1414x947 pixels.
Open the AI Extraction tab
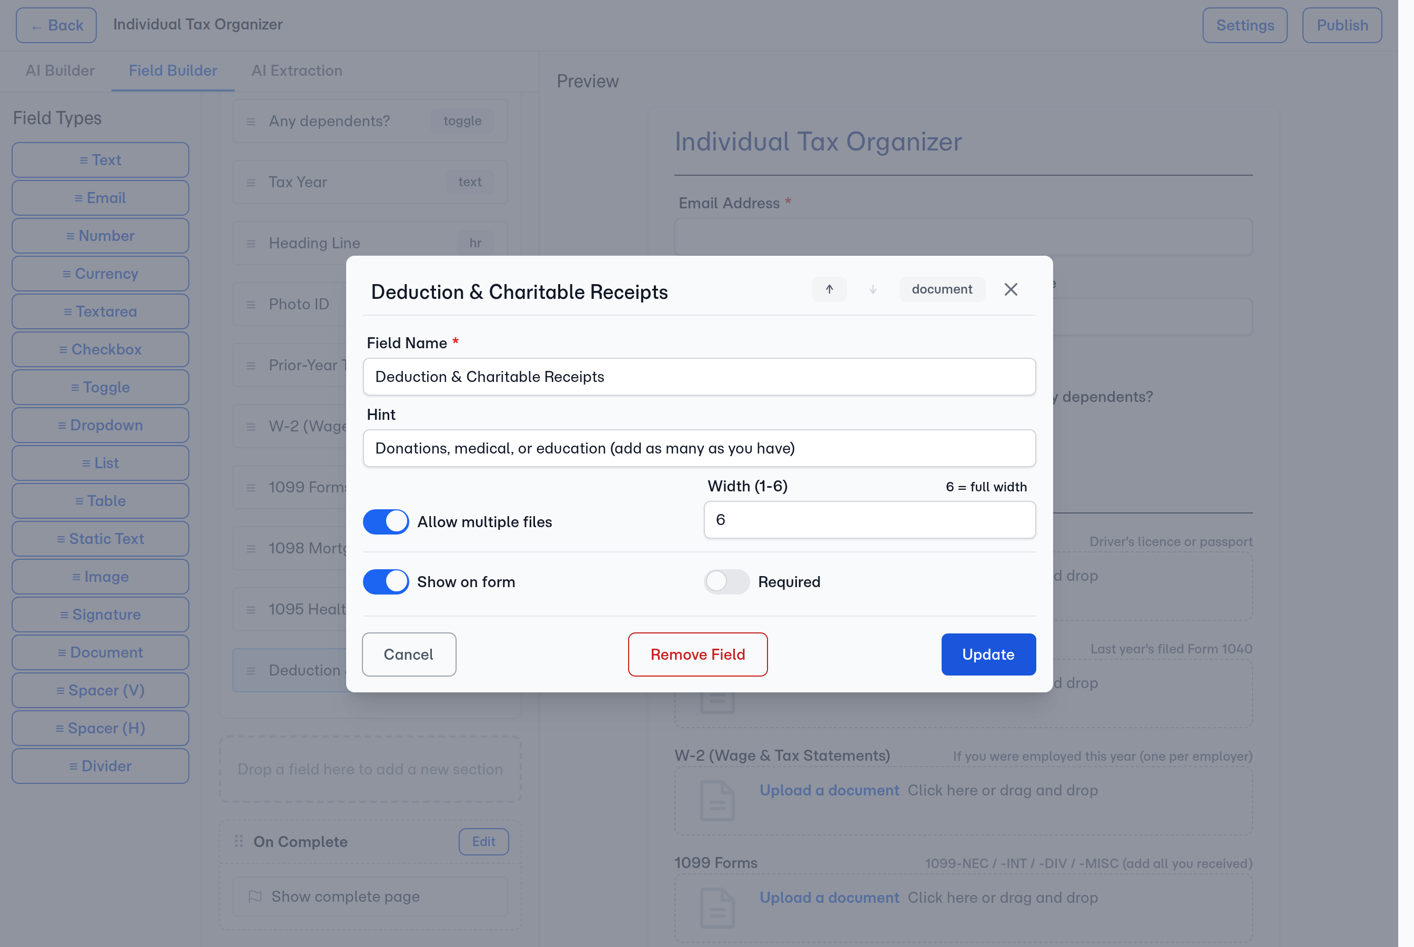click(297, 70)
